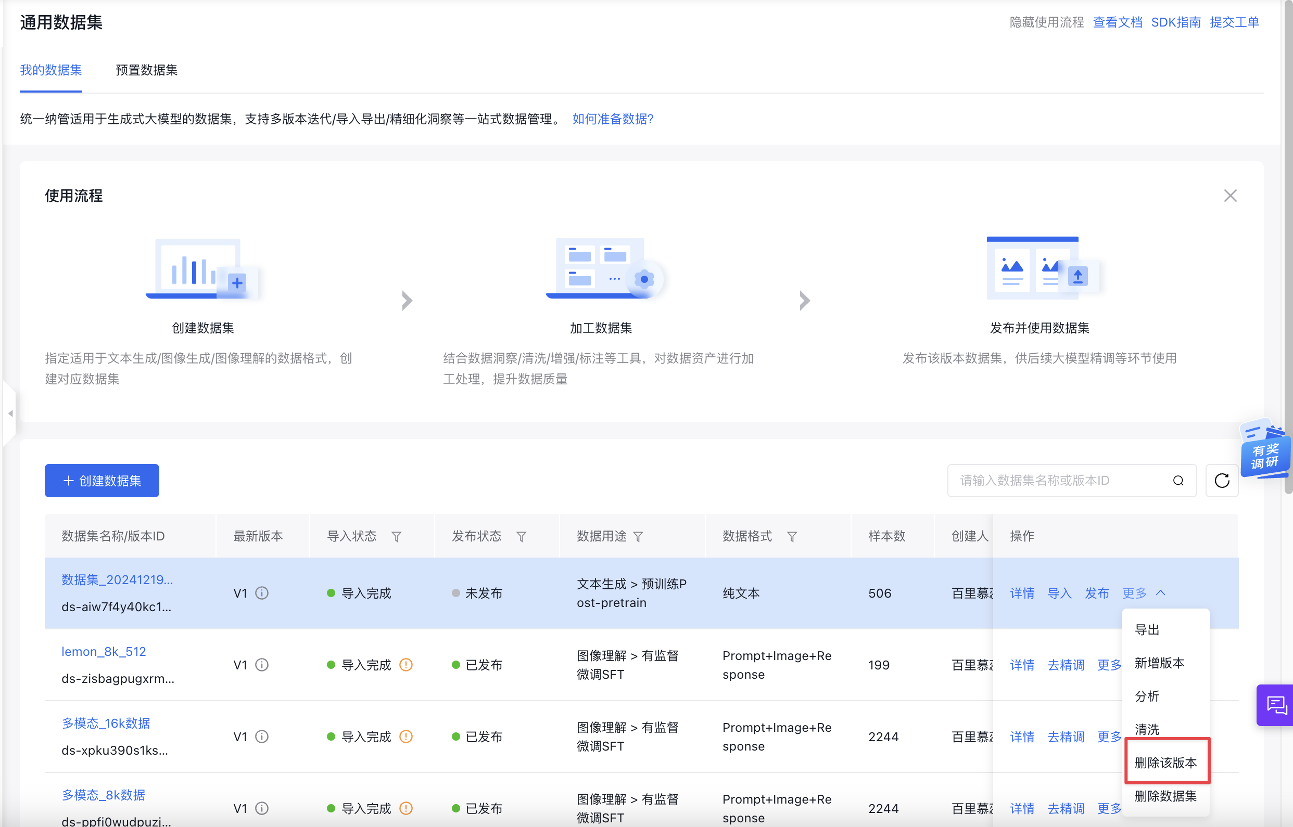
Task: Open the purple chat support icon
Action: pyautogui.click(x=1275, y=705)
